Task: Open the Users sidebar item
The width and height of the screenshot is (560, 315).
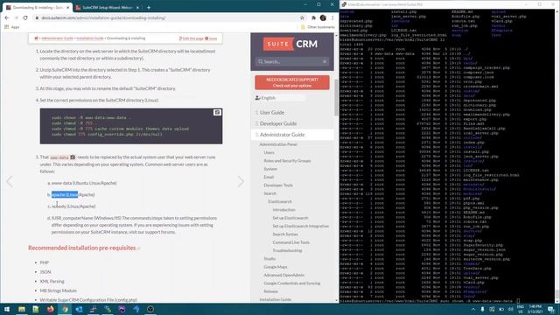Action: tap(269, 152)
